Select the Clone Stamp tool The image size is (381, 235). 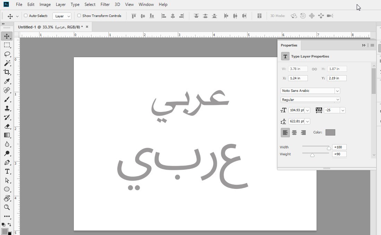[x=7, y=108]
